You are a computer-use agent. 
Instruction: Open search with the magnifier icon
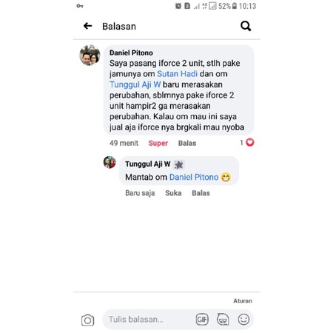click(x=246, y=26)
